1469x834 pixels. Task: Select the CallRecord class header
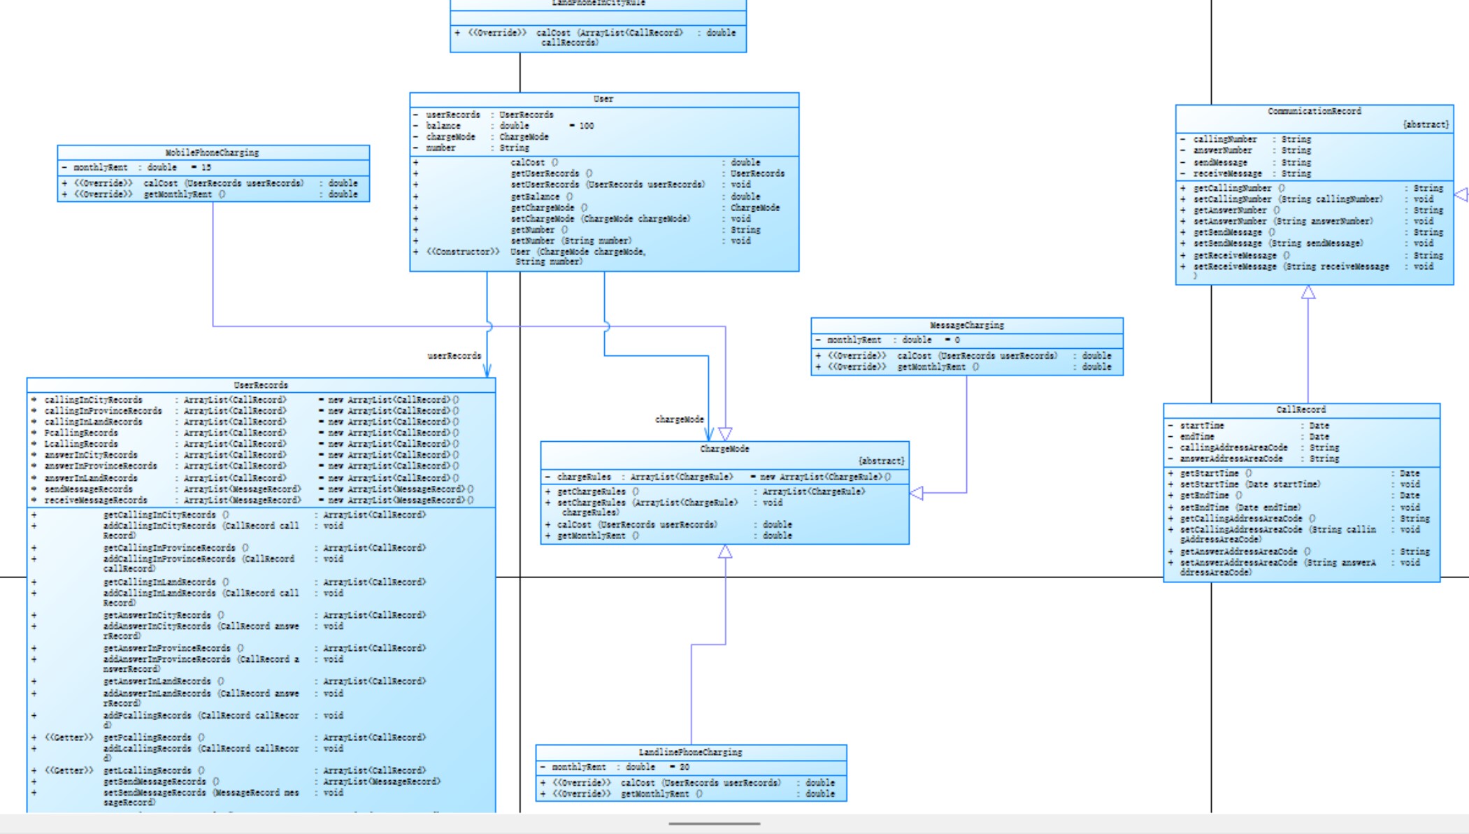pos(1300,410)
